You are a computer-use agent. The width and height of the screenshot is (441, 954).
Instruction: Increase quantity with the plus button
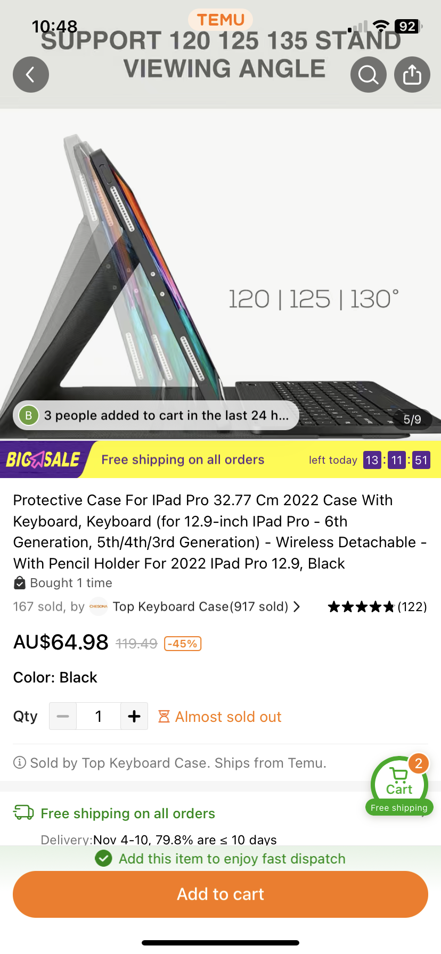tap(134, 716)
